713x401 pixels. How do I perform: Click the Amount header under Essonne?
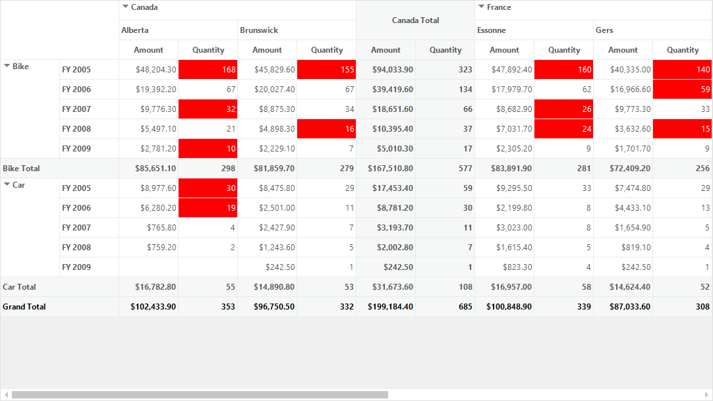point(504,50)
